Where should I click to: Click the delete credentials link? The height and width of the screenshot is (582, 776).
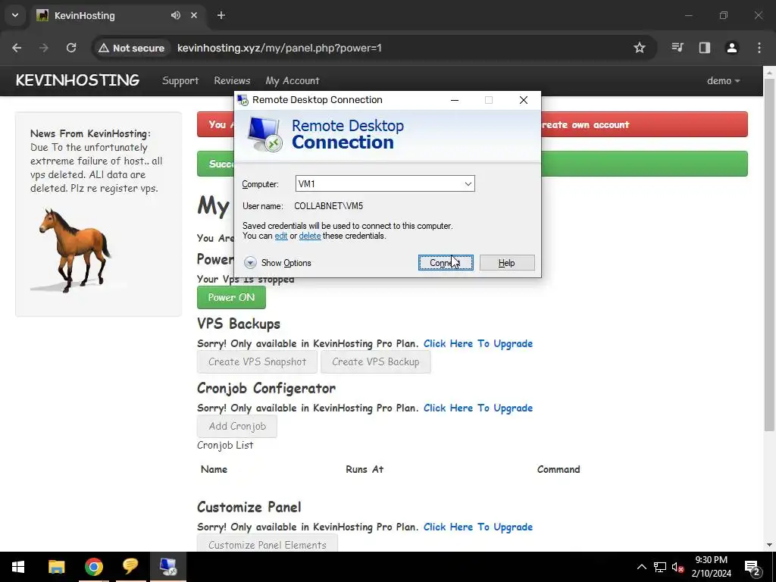point(310,236)
